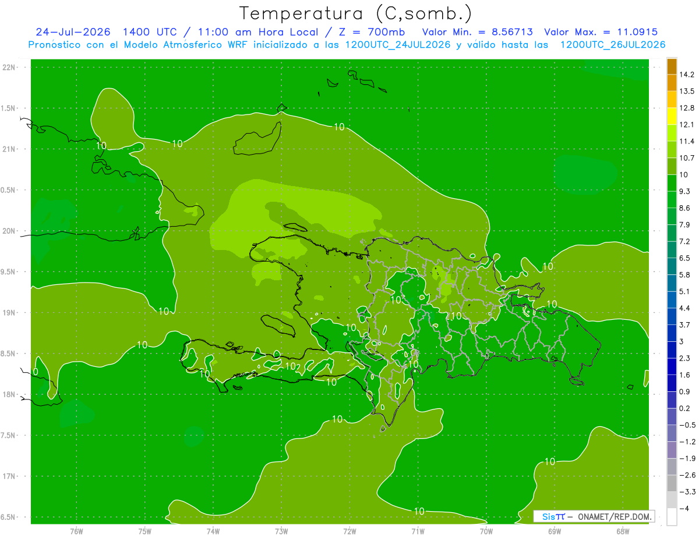
Task: Select '1200UTC_24JUL2026' initialization time text
Action: tap(398, 45)
